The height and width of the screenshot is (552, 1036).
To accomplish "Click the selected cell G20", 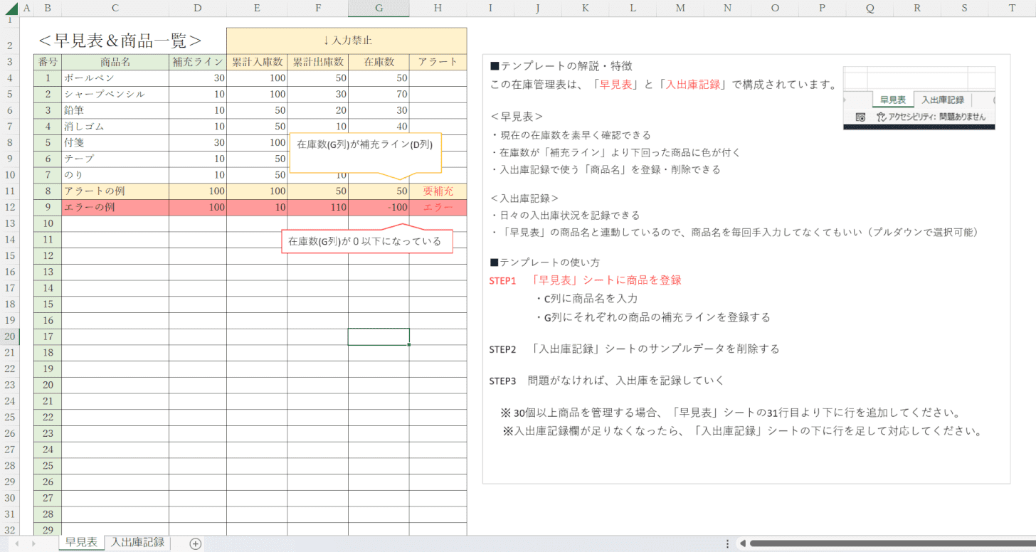I will pyautogui.click(x=379, y=336).
